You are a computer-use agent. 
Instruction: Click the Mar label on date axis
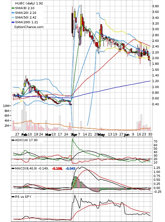pyautogui.click(x=48, y=135)
